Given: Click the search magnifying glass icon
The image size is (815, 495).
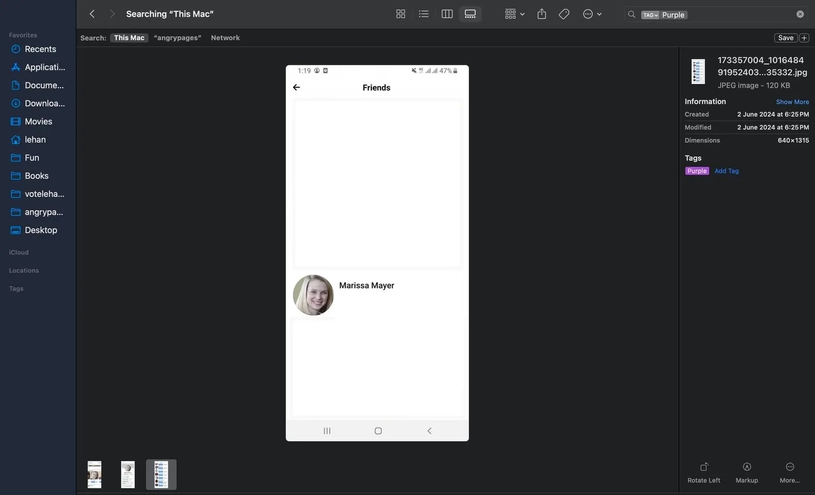Looking at the screenshot, I should pyautogui.click(x=631, y=14).
